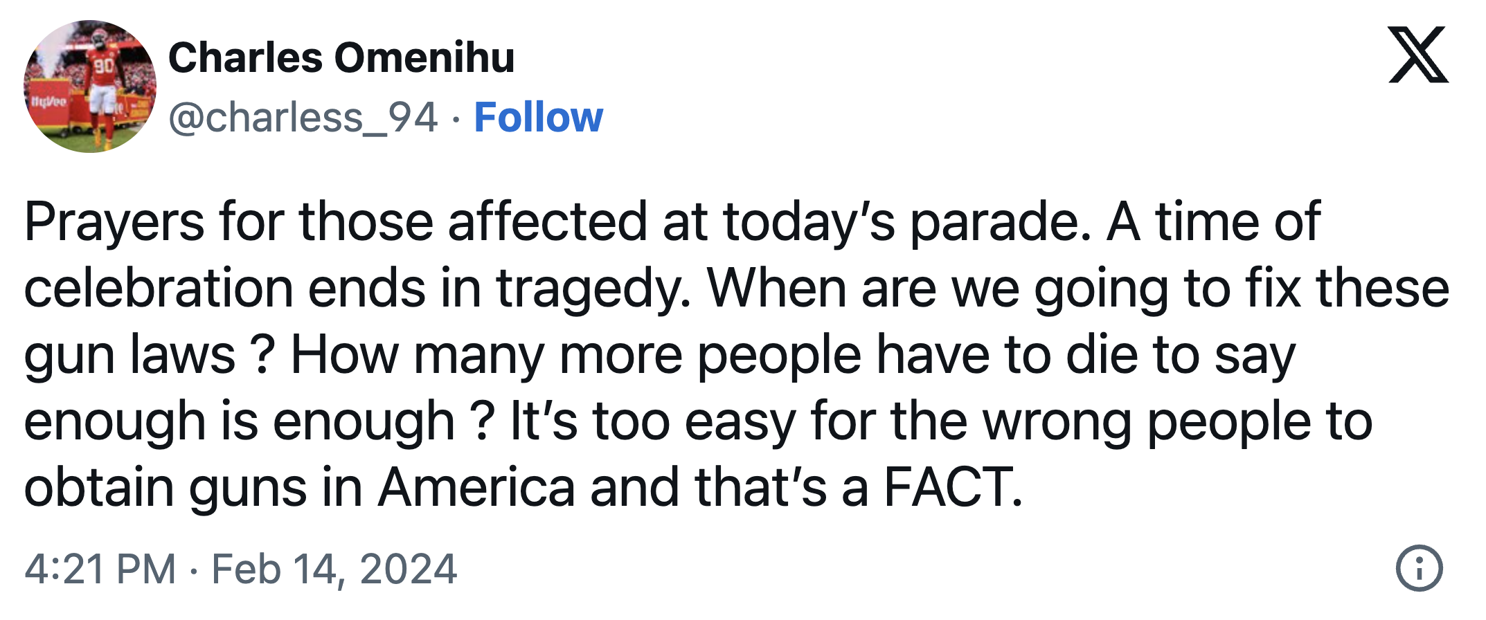
Task: Click the word "FACT." in the tweet
Action: pos(953,487)
